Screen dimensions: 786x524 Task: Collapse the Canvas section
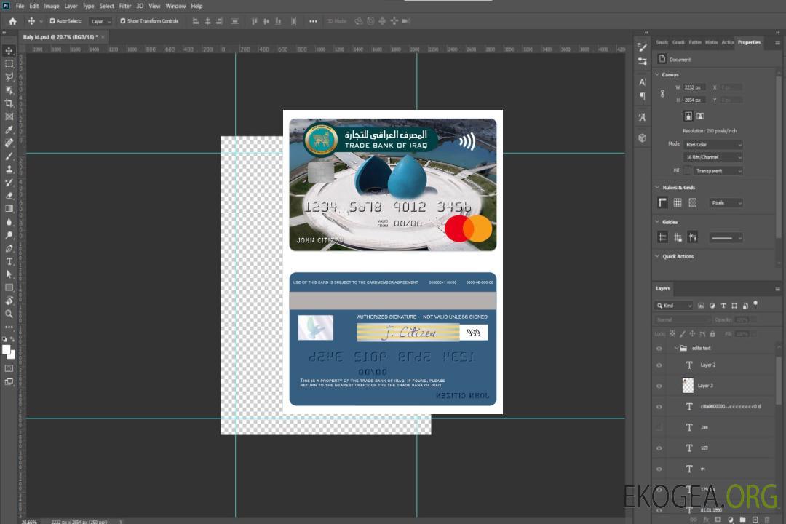(657, 74)
